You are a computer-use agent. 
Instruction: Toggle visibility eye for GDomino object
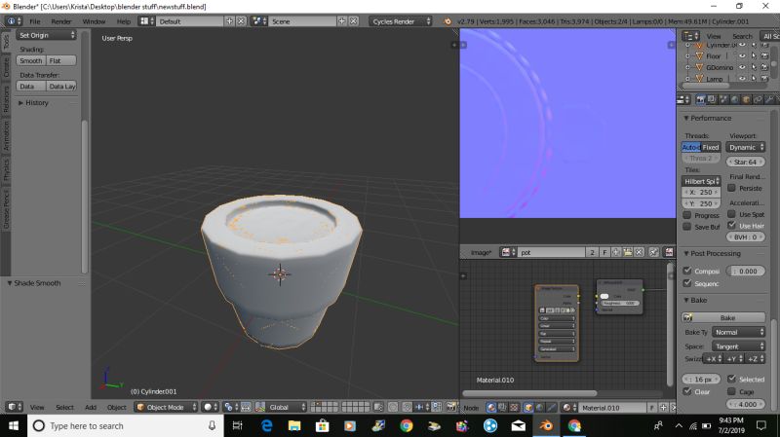(742, 67)
